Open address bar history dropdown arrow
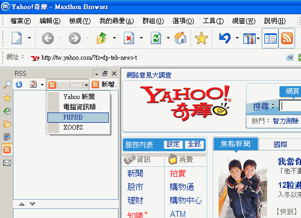Image resolution: width=301 pixels, height=218 pixels. (290, 58)
